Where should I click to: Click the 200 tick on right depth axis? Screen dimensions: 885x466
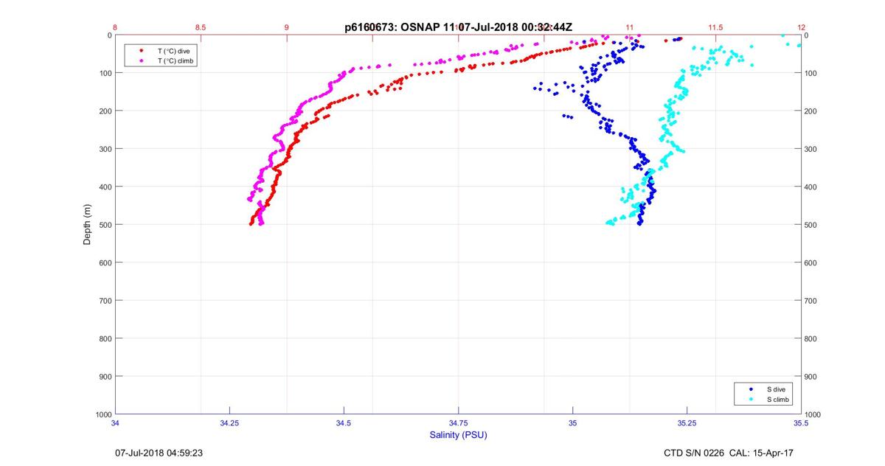[x=811, y=111]
